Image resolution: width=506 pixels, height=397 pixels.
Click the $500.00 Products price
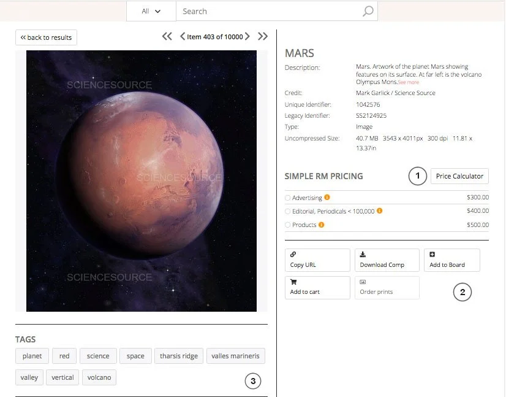[x=478, y=225]
